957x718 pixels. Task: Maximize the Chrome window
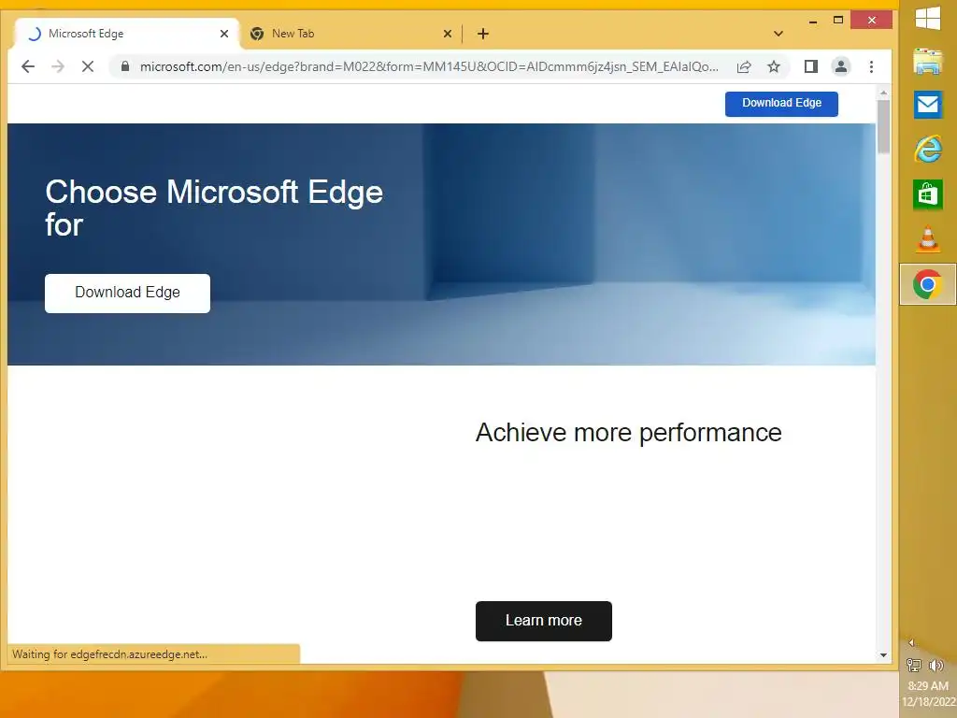pos(838,21)
